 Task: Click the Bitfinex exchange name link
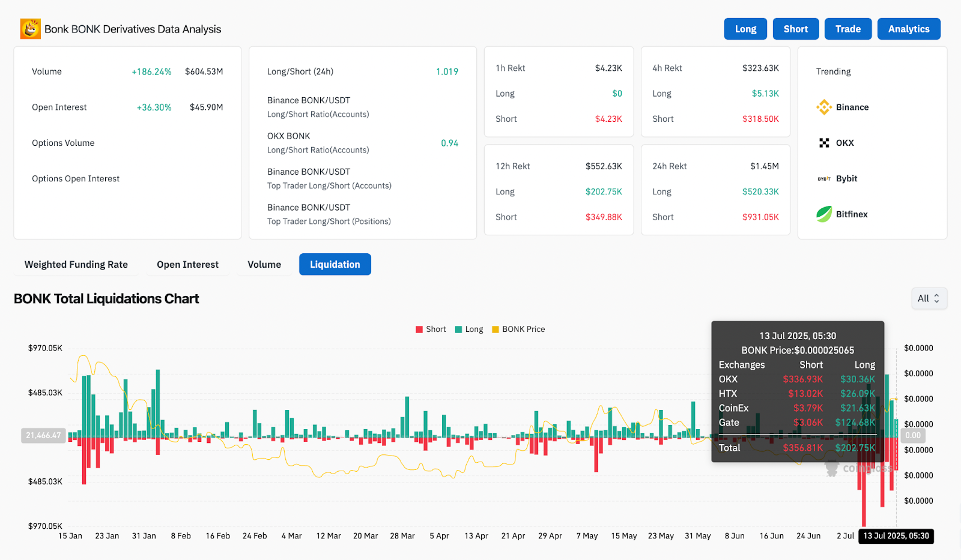(852, 214)
